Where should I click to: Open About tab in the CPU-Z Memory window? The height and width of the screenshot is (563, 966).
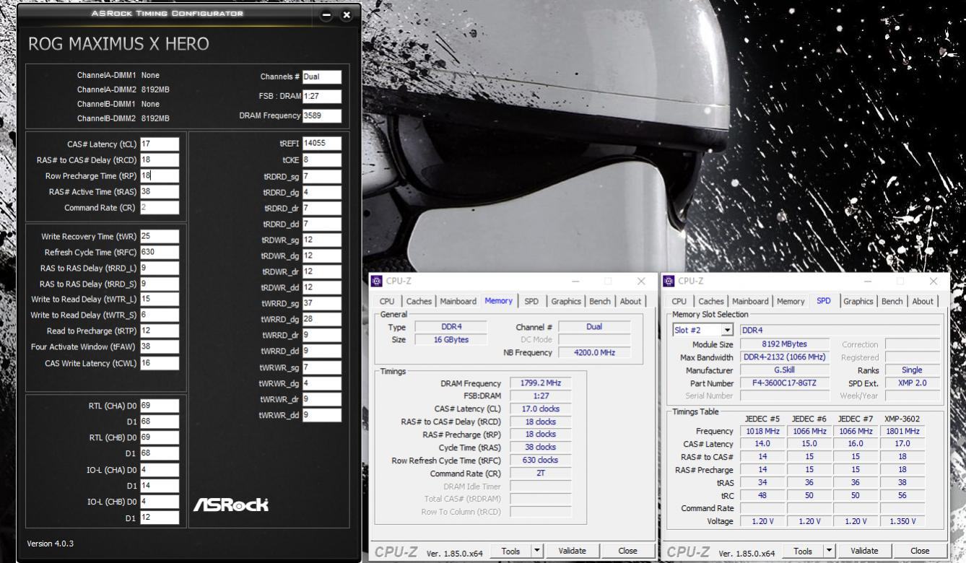tap(630, 301)
